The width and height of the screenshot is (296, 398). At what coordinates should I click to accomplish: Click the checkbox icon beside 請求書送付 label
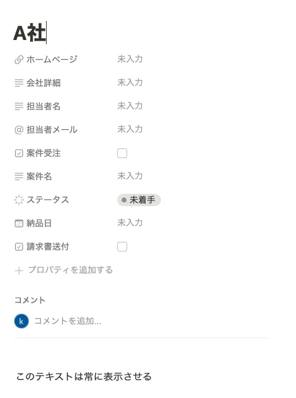click(x=19, y=247)
